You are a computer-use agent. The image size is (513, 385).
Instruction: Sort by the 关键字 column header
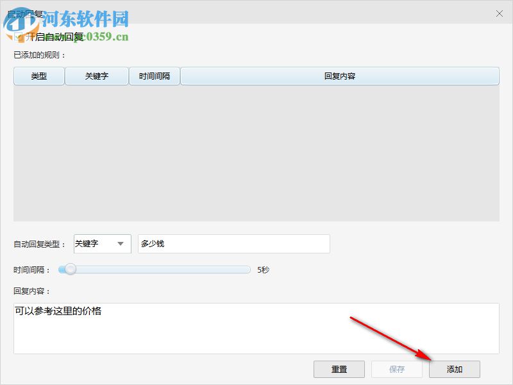pos(97,76)
